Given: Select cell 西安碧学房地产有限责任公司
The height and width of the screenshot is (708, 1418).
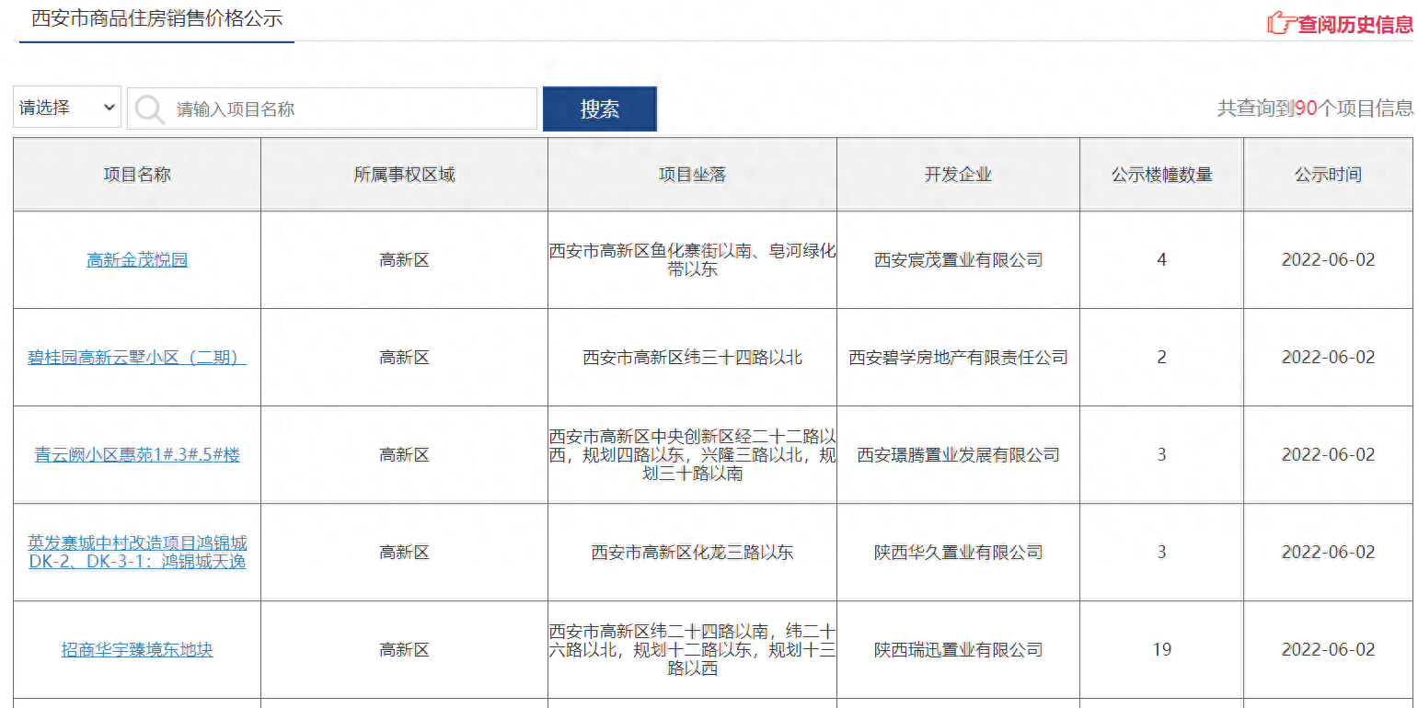Looking at the screenshot, I should point(958,358).
